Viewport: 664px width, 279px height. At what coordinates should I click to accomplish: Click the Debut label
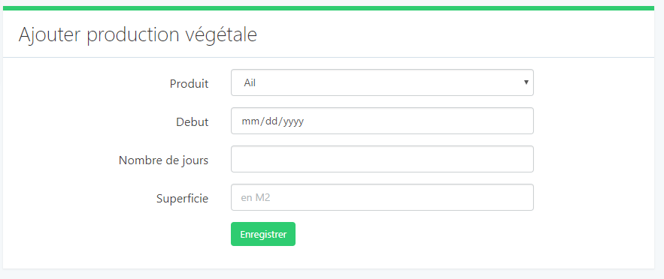click(x=193, y=122)
